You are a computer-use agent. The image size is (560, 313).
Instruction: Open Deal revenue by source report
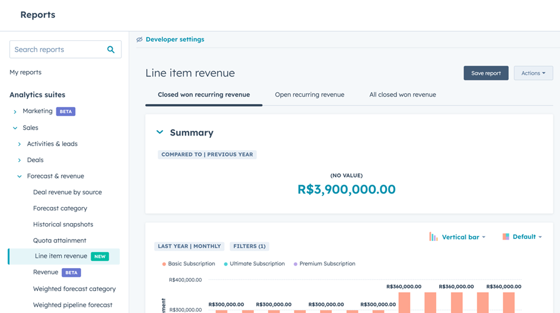click(x=68, y=192)
